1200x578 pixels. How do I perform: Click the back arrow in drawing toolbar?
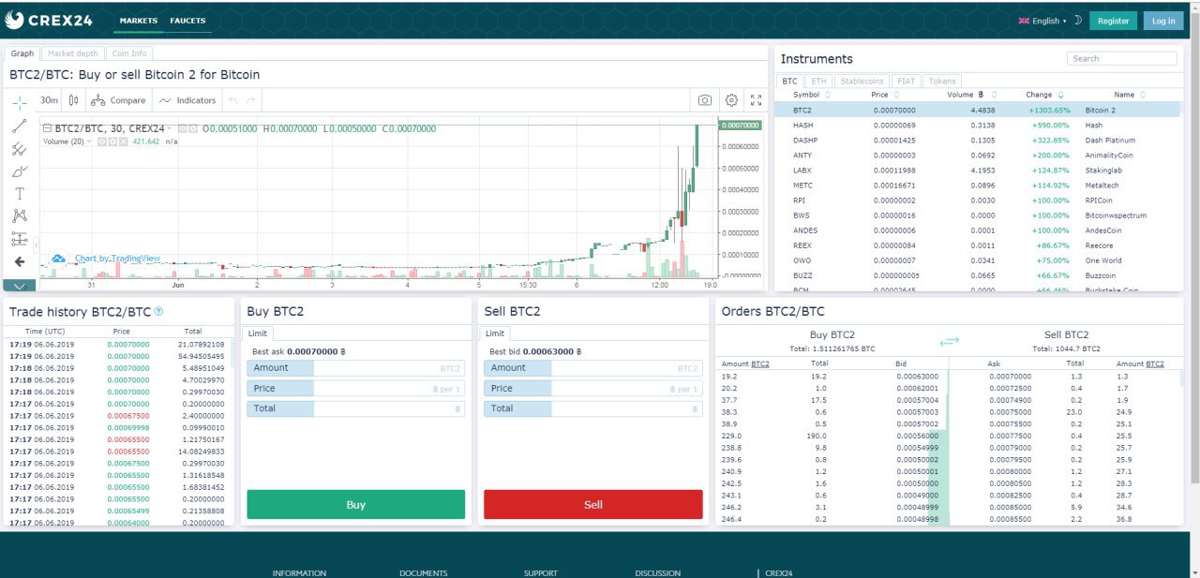tap(20, 261)
